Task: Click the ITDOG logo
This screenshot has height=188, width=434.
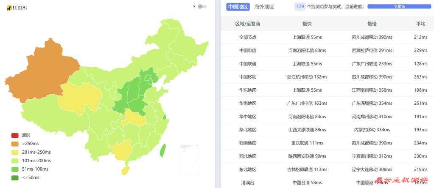Action: coord(17,8)
